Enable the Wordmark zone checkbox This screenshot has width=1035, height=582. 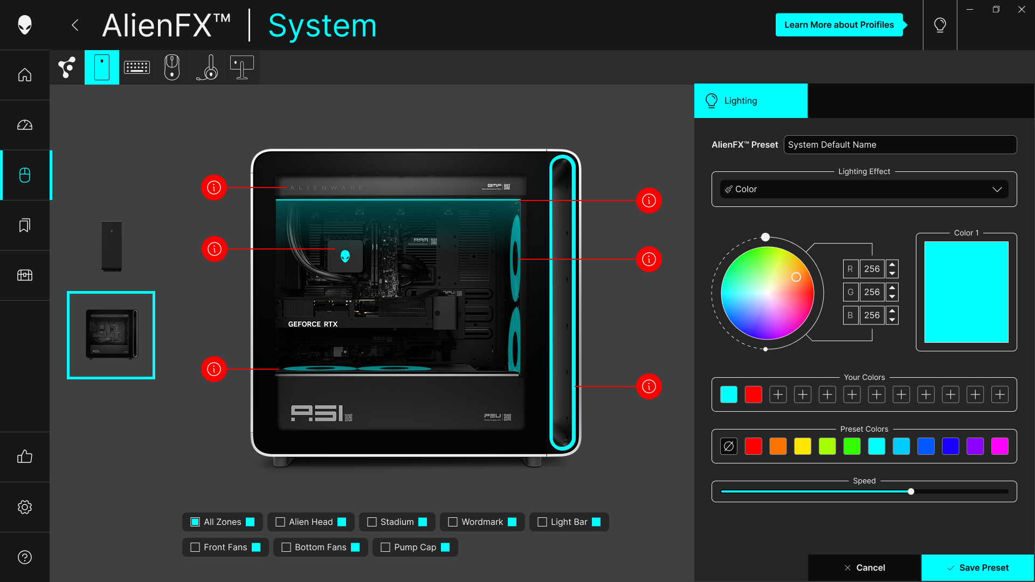tap(453, 522)
